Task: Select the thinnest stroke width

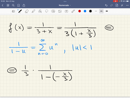Action: pyautogui.click(x=96, y=11)
